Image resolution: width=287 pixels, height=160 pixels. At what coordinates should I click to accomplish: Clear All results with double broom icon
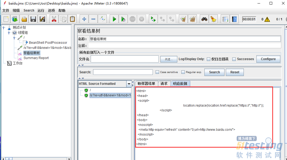pyautogui.click(x=192, y=19)
